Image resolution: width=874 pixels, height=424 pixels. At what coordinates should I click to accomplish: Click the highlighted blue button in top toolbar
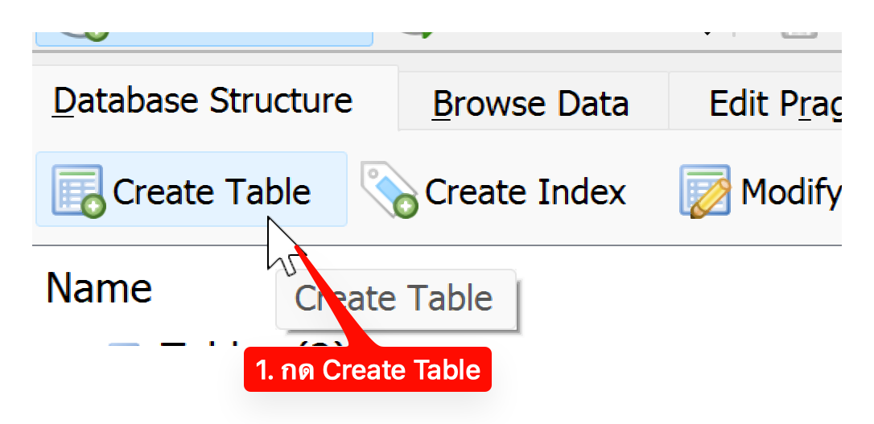point(204,38)
